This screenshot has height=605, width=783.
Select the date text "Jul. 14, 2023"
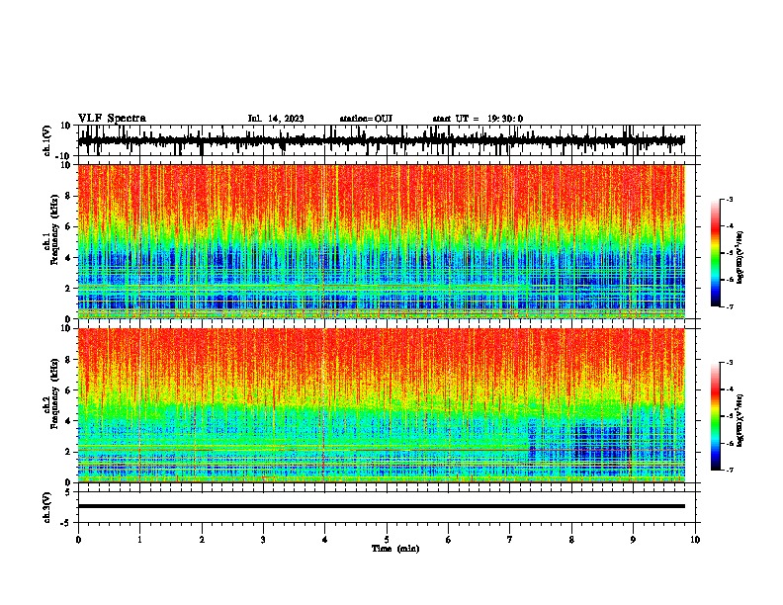tap(276, 119)
